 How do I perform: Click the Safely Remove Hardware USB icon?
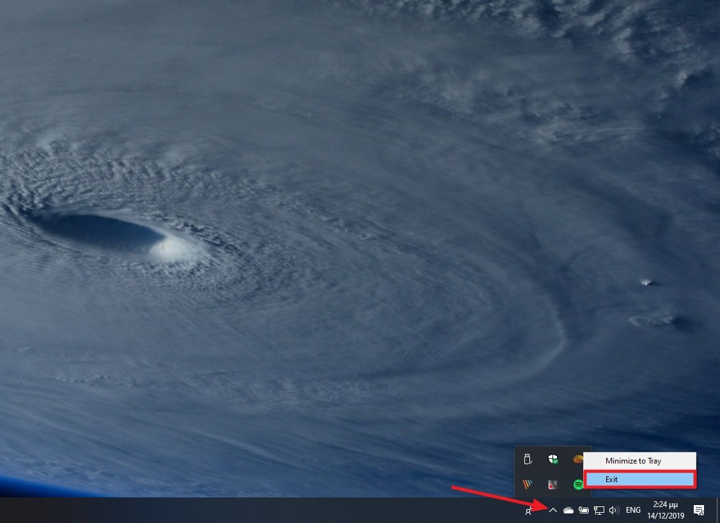point(528,459)
